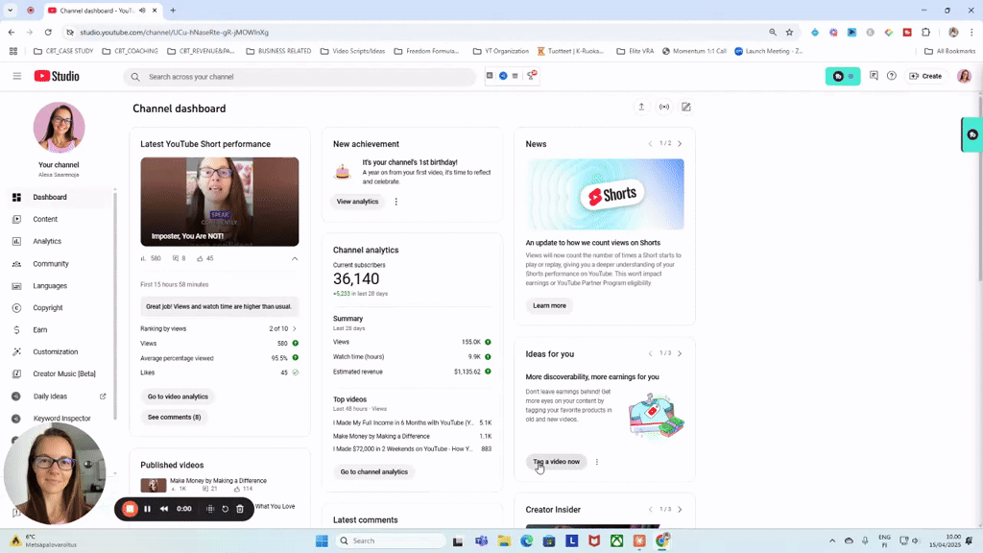Click the channel profile picture in sidebar
The image size is (983, 553).
tap(59, 128)
